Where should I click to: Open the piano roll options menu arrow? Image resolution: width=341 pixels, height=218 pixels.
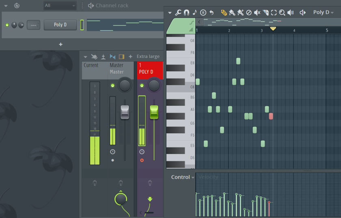[x=170, y=13]
